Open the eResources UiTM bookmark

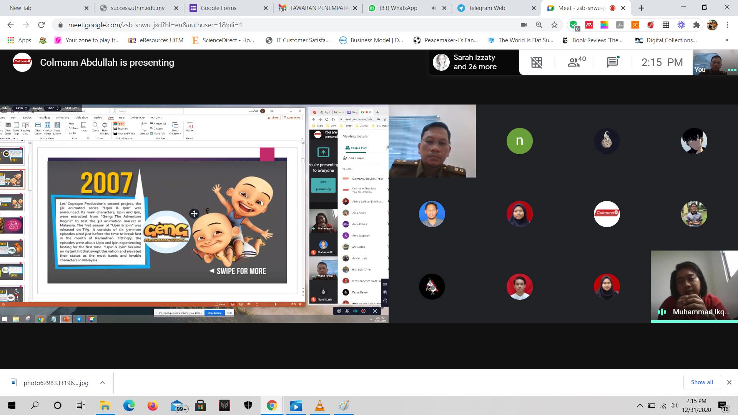point(156,40)
